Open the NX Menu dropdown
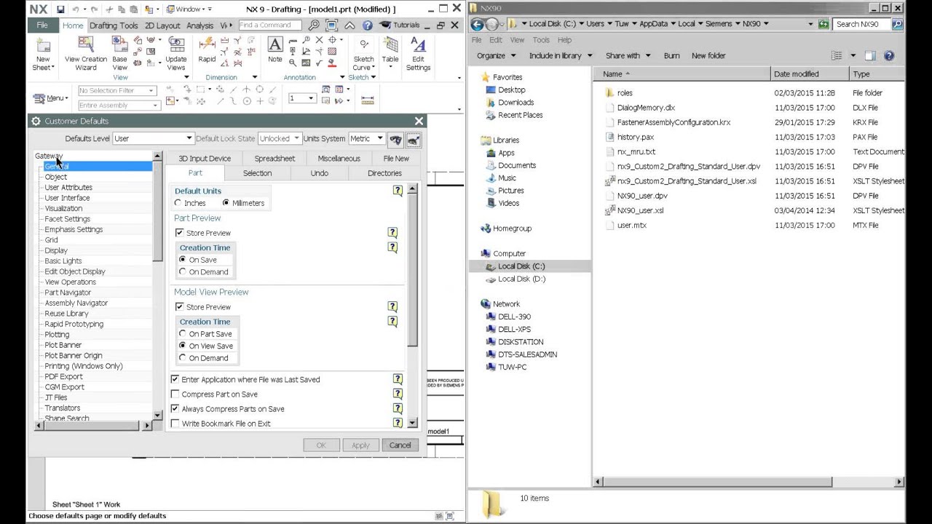 50,98
